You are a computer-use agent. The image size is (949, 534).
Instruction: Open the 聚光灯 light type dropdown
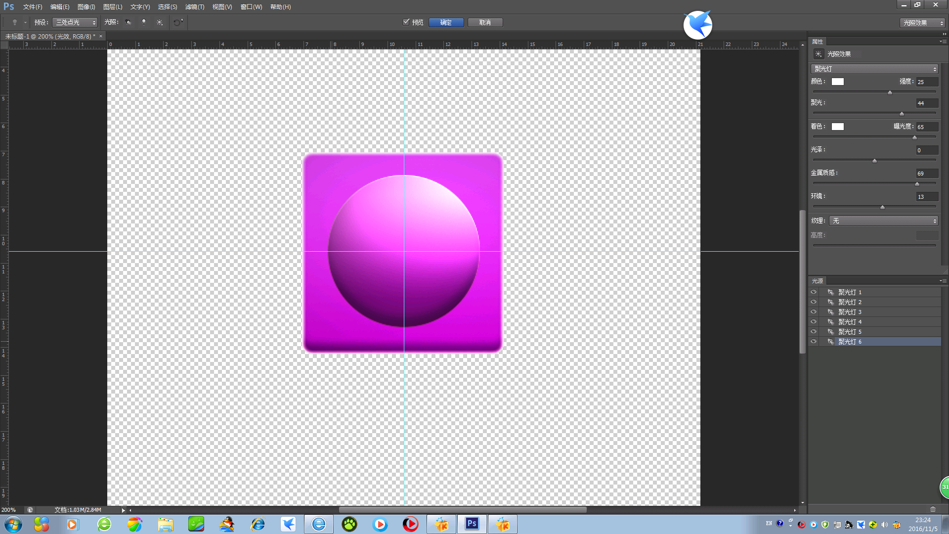874,69
